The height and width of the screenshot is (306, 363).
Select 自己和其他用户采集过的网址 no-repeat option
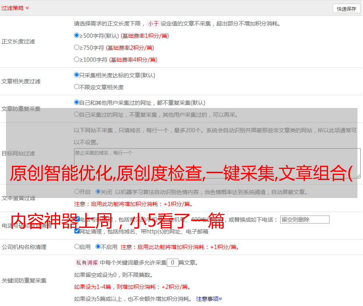(77, 102)
